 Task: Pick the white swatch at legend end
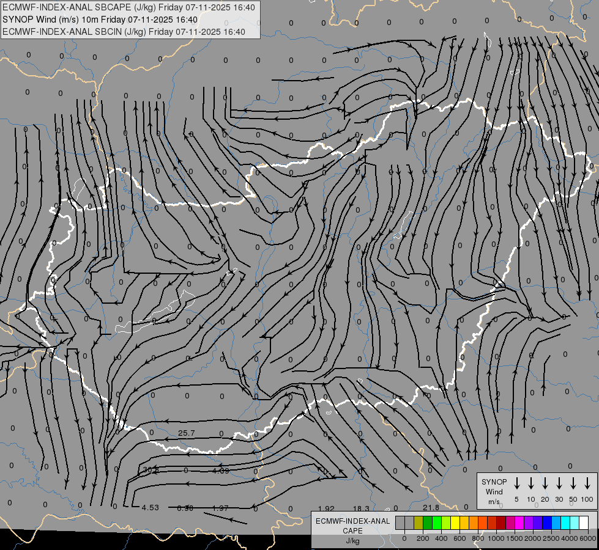click(x=584, y=522)
